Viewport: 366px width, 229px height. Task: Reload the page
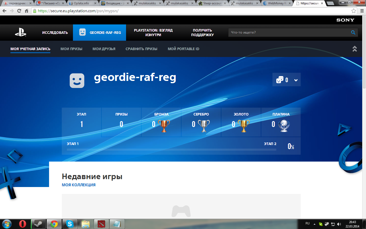pos(19,11)
